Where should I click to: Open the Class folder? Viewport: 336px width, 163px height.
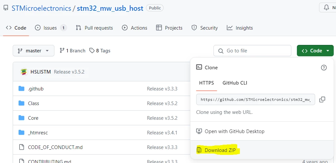pos(34,103)
